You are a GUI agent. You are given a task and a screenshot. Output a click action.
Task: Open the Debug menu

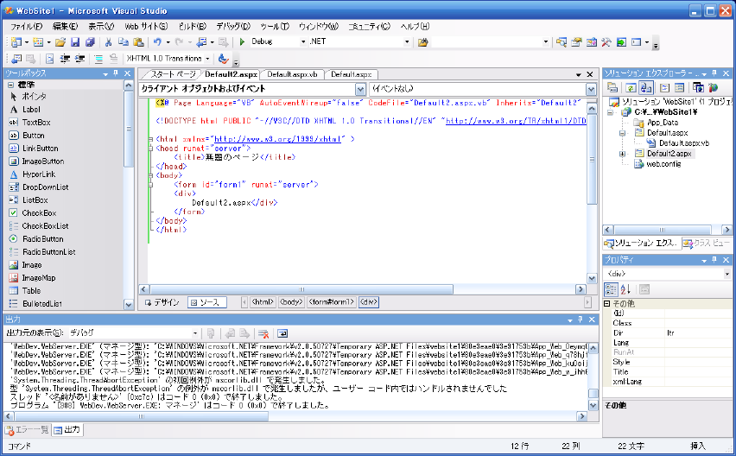click(x=233, y=27)
